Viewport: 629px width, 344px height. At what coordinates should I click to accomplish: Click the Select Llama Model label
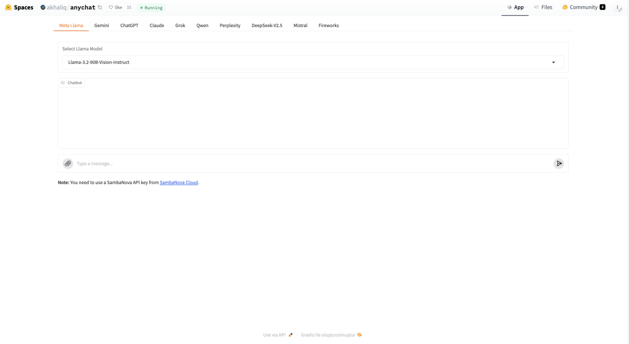point(82,49)
